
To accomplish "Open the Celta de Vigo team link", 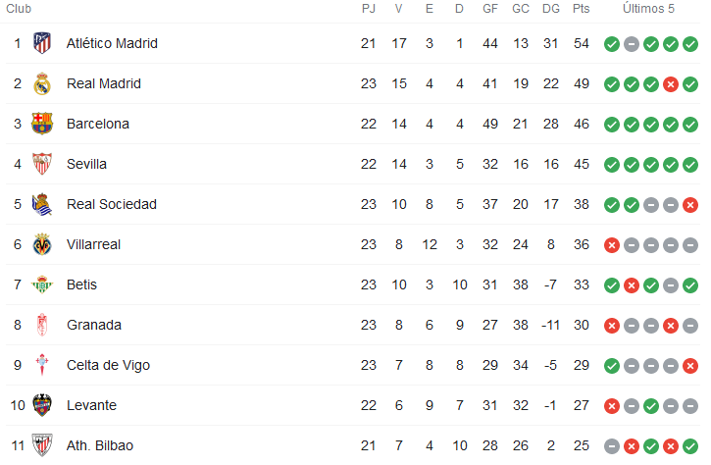I will 108,365.
